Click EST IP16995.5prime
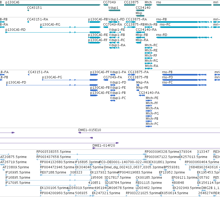 18,172
